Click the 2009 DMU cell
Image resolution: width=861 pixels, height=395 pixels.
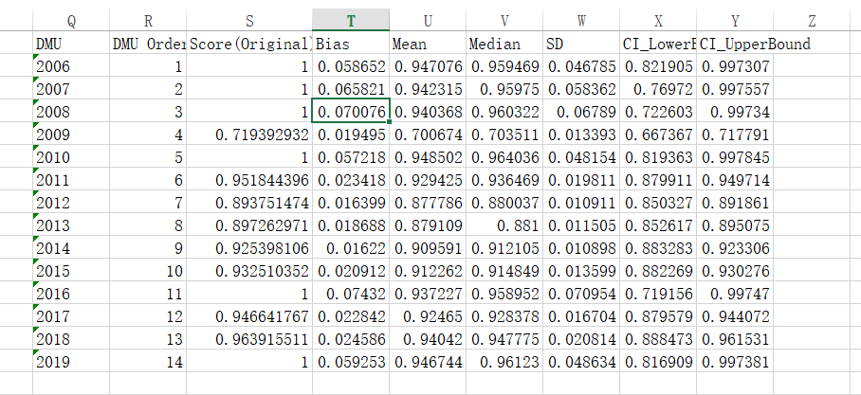(71, 135)
